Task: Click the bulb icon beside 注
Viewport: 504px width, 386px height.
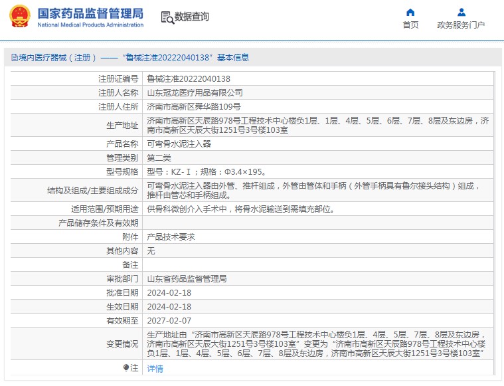Action: tap(126, 367)
